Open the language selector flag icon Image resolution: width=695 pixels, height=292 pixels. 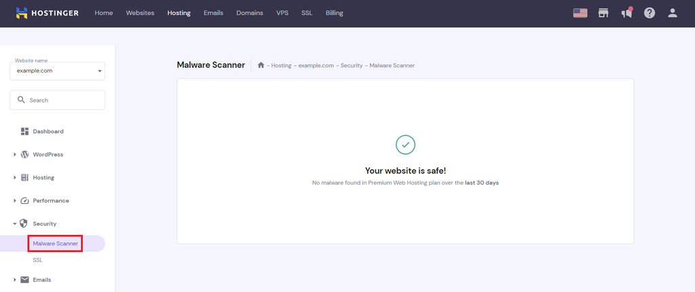pyautogui.click(x=580, y=13)
